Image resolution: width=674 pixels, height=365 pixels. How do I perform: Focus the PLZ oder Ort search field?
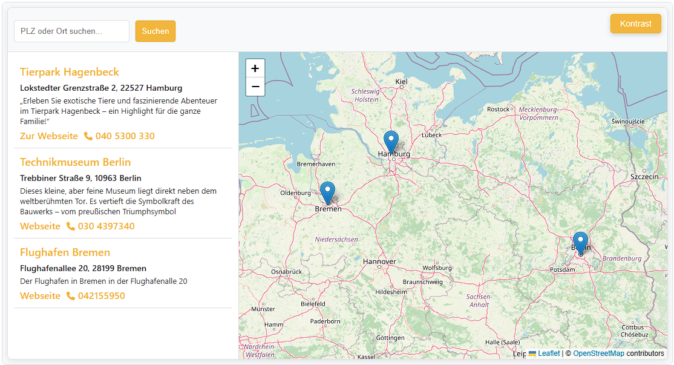tap(71, 31)
